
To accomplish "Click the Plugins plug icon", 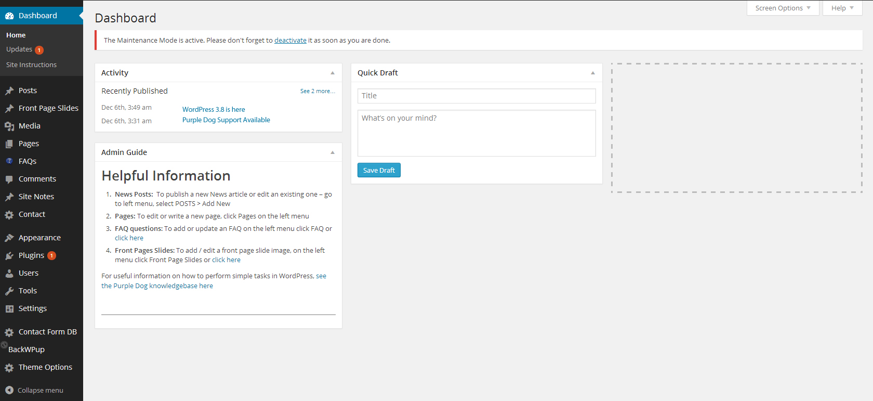I will point(9,255).
